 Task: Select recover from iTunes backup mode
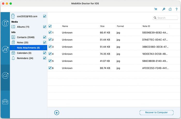[x=5, y=49]
